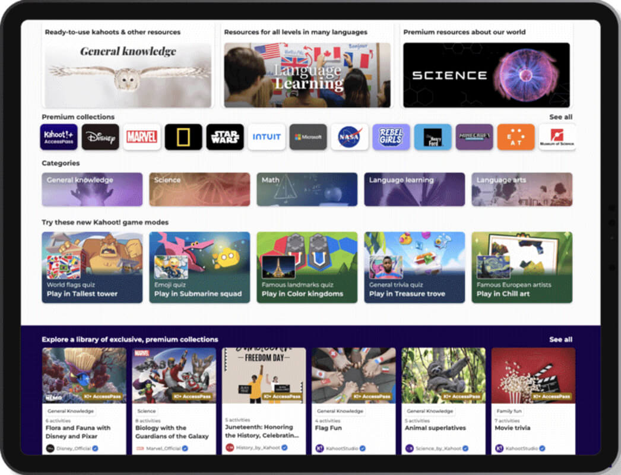Open the Language Learning banner
The height and width of the screenshot is (475, 621).
[x=308, y=75]
